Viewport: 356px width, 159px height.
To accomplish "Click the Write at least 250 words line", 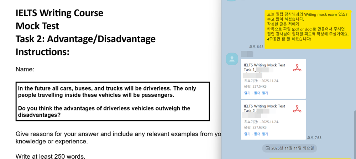I will (51, 156).
